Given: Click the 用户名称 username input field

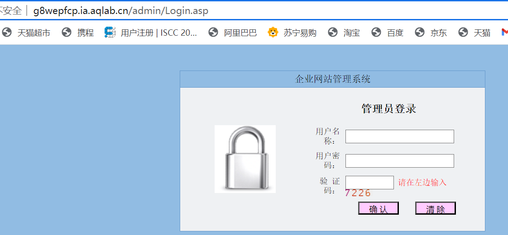Looking at the screenshot, I should coord(399,136).
